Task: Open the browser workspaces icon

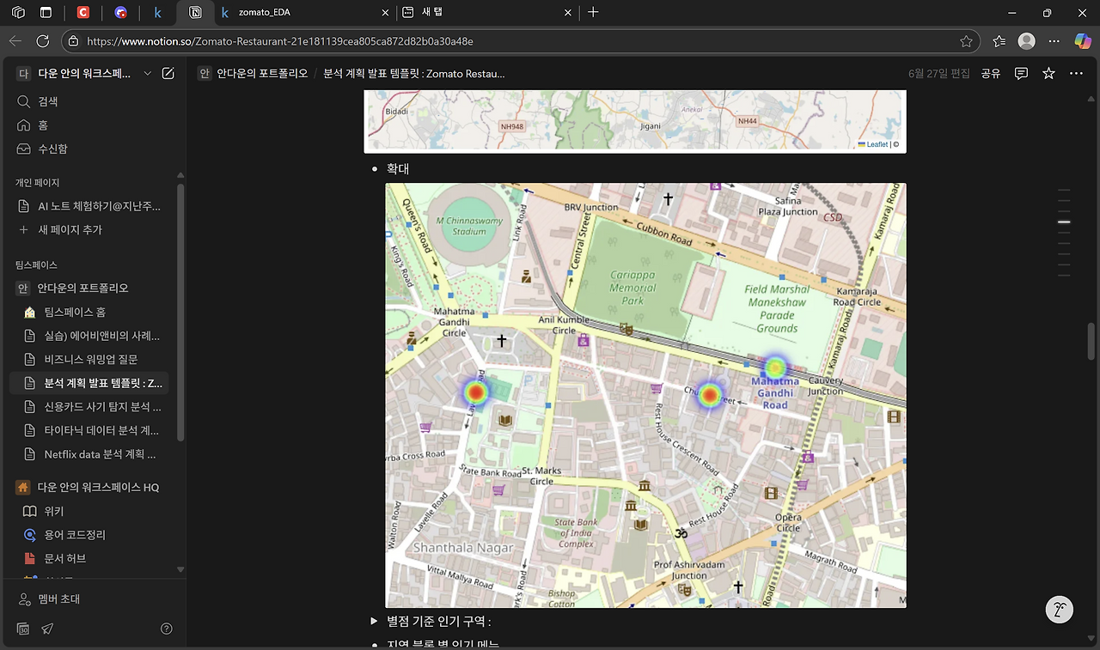Action: 19,13
